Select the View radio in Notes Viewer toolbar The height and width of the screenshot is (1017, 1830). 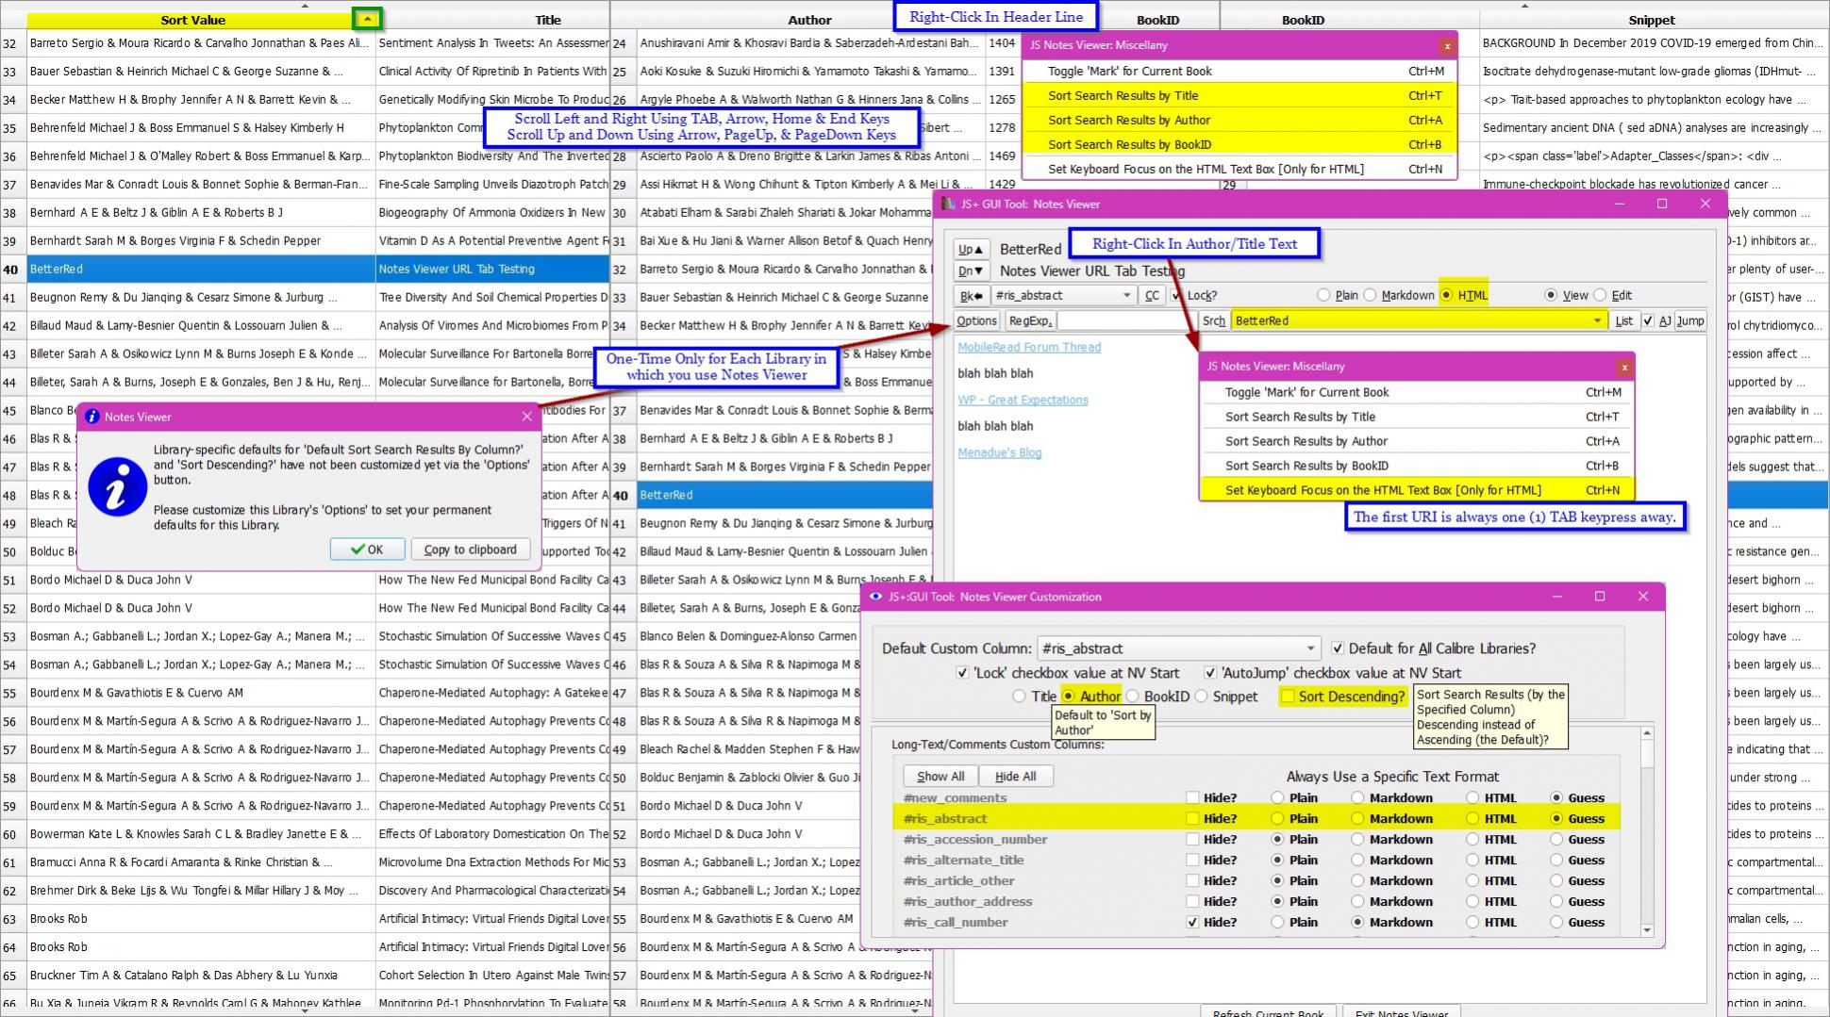(1551, 296)
